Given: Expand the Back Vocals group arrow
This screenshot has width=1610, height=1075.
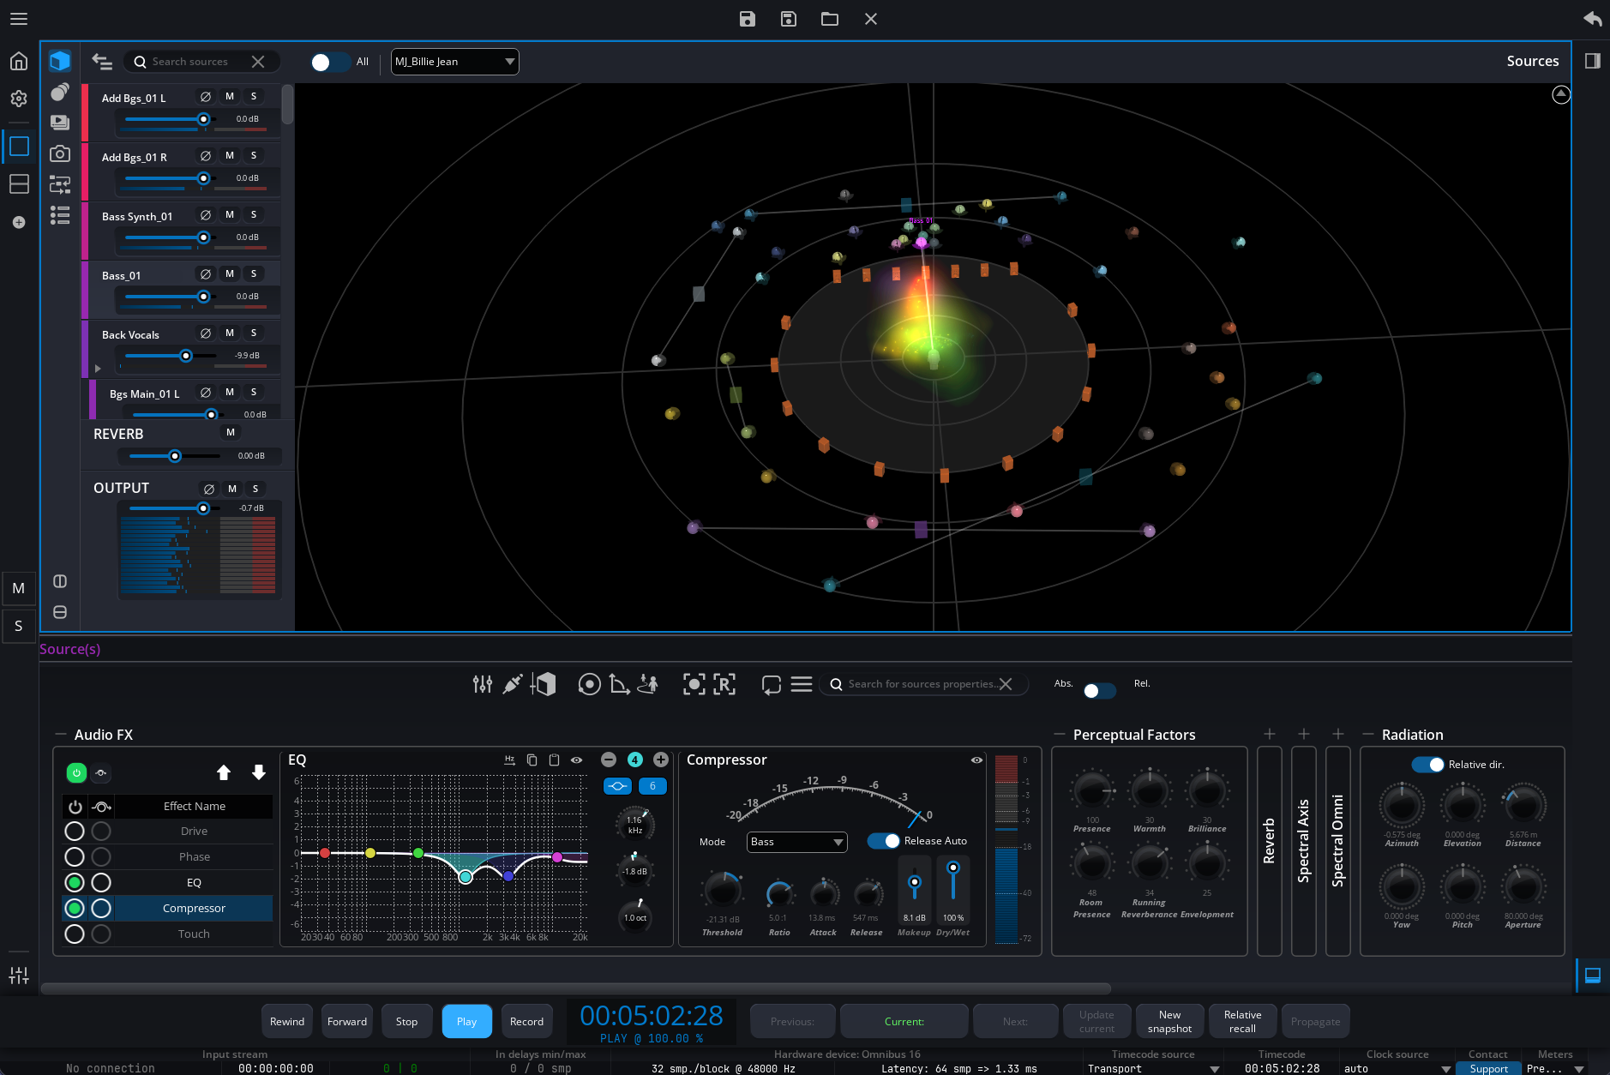Looking at the screenshot, I should point(98,369).
